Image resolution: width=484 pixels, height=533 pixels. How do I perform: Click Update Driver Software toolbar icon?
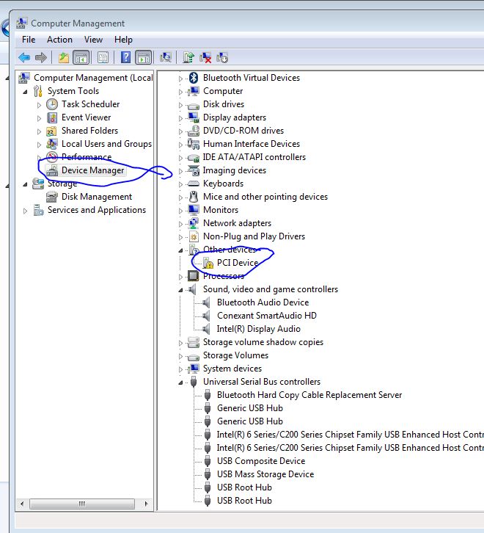point(188,57)
